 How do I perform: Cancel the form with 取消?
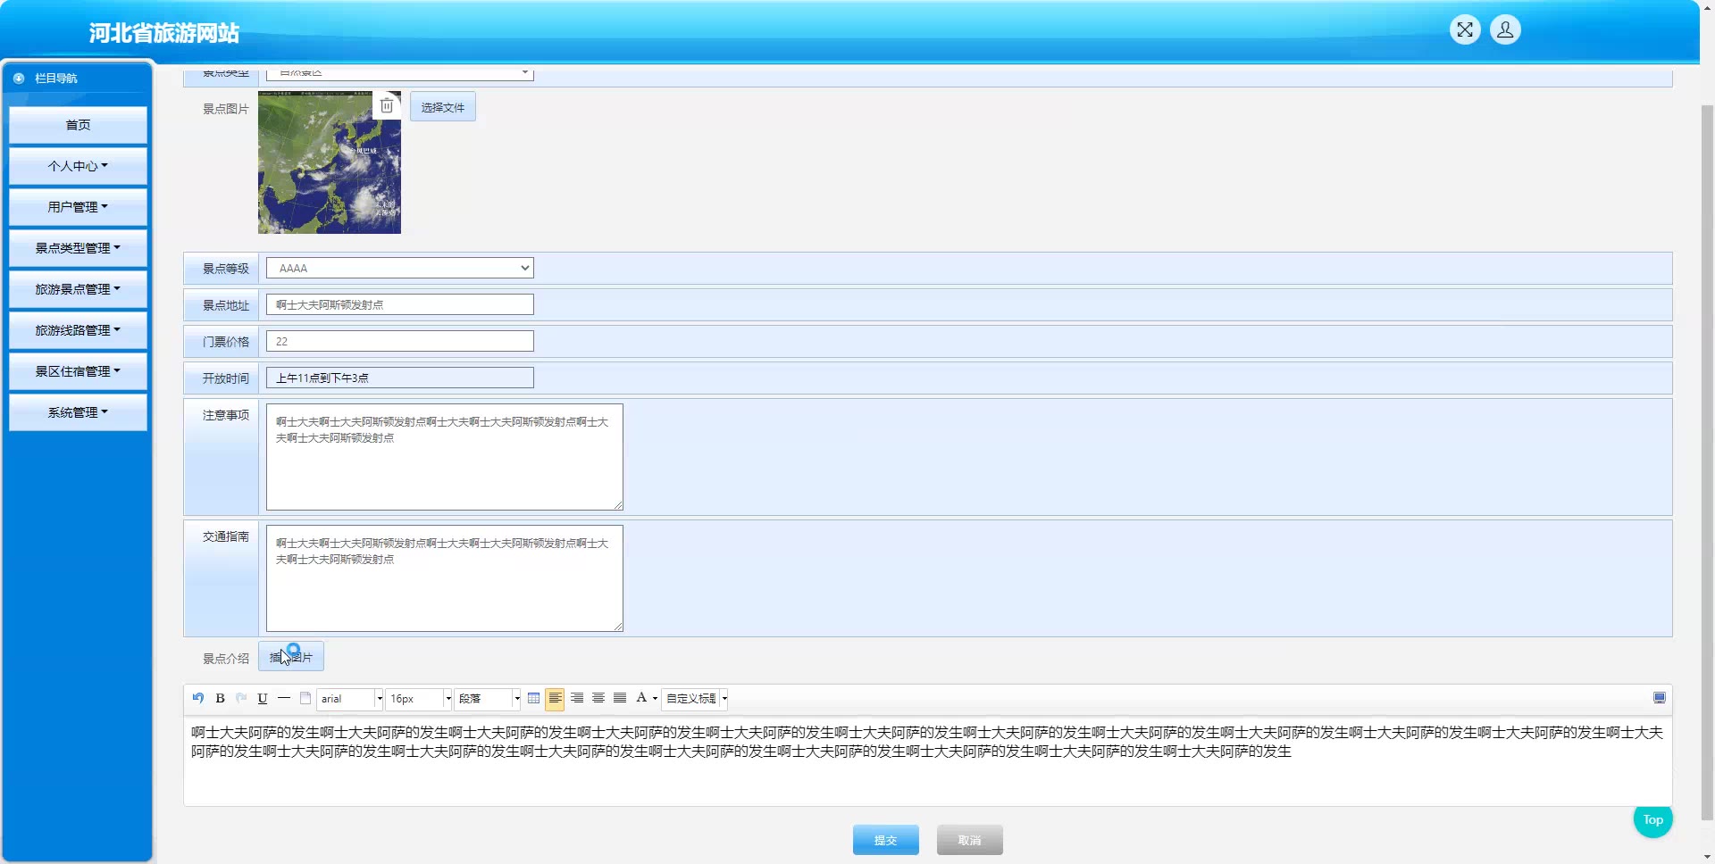tap(970, 840)
